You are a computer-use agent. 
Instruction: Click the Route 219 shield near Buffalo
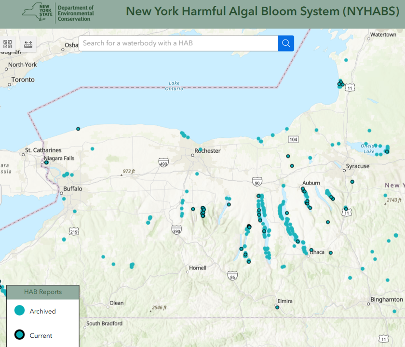click(x=73, y=232)
